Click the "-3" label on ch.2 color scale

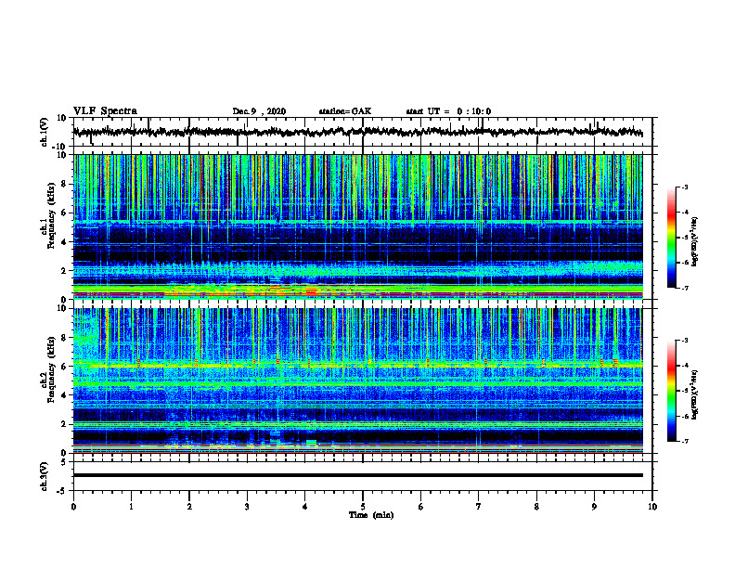684,341
